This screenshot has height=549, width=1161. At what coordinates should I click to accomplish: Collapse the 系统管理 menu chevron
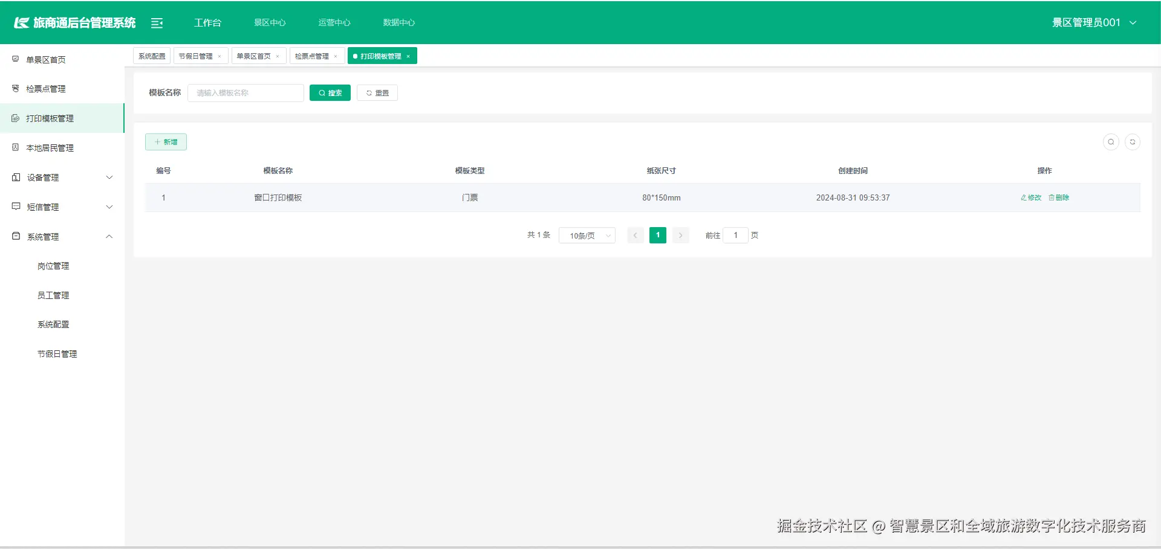[109, 236]
